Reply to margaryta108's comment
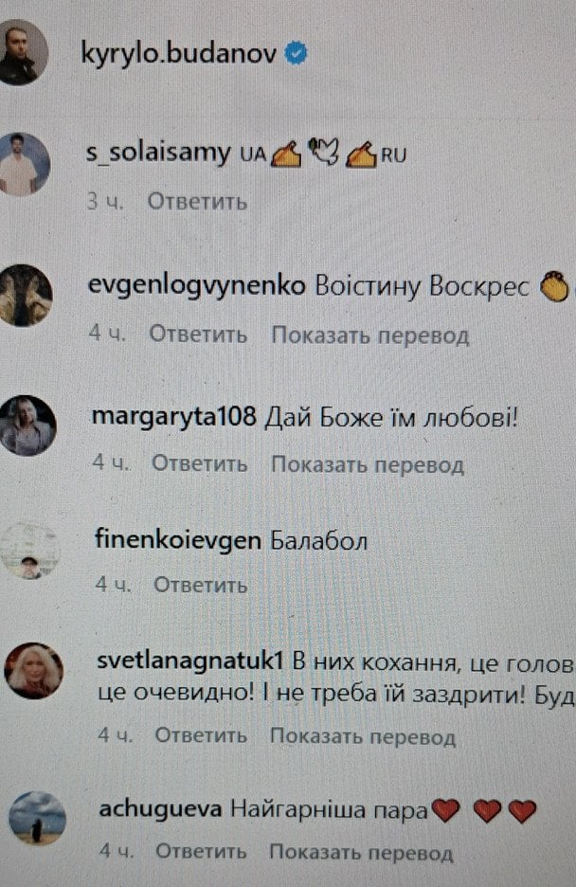 [200, 463]
